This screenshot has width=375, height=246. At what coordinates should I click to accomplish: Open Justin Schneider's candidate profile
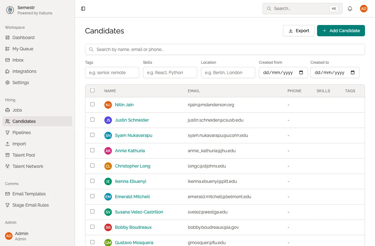tap(131, 120)
